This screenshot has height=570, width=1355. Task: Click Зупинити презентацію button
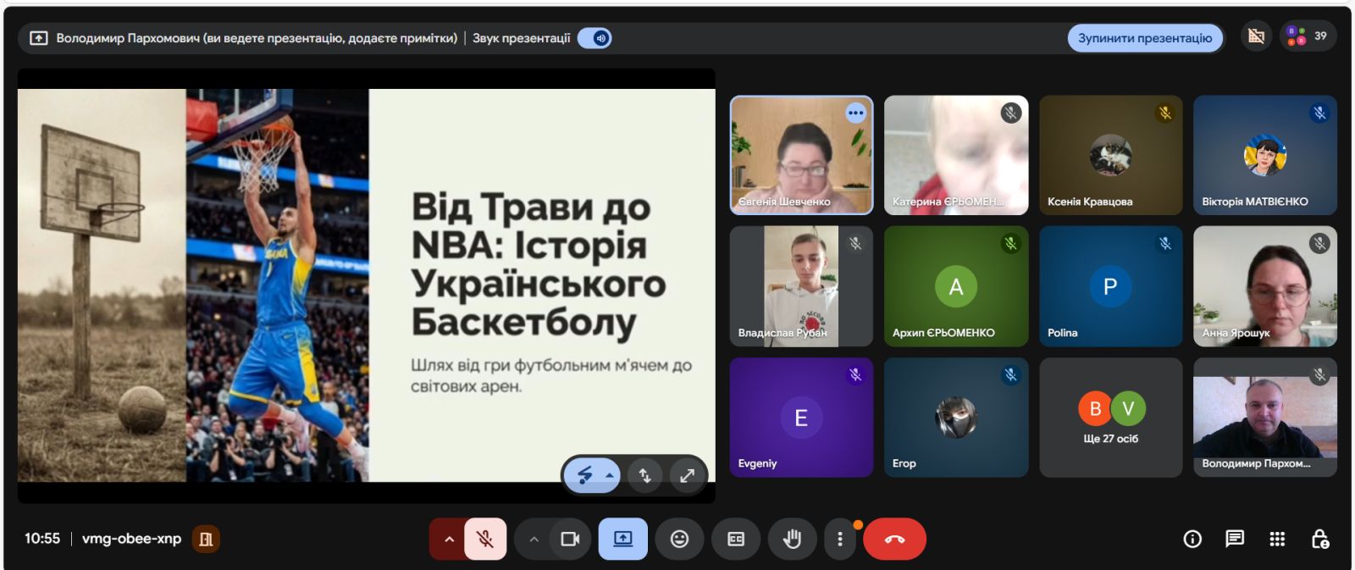tap(1144, 38)
